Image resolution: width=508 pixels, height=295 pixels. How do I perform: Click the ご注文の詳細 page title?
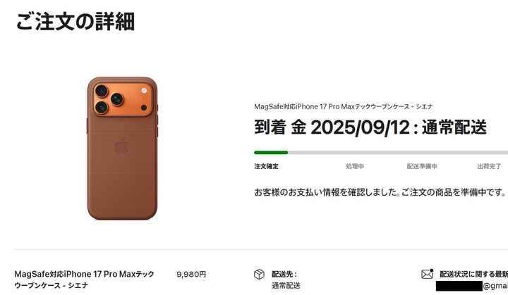[x=75, y=21]
